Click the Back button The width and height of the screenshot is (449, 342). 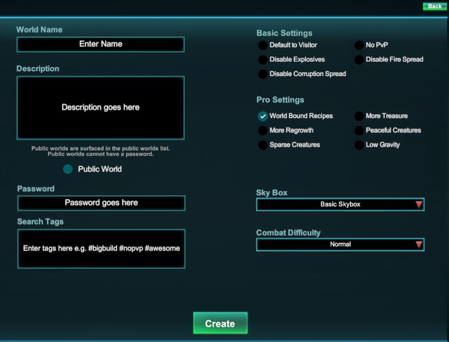(435, 6)
